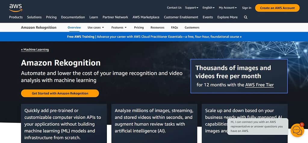Open the Products menu
Screen dimensions: 308x143
pos(16,17)
